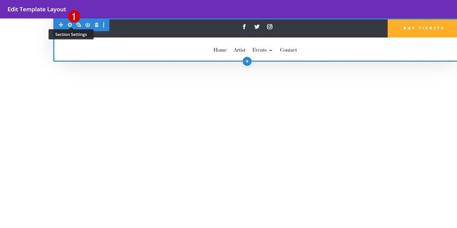The width and height of the screenshot is (457, 228).
Task: Click the red number 1 badge
Action: pyautogui.click(x=75, y=16)
